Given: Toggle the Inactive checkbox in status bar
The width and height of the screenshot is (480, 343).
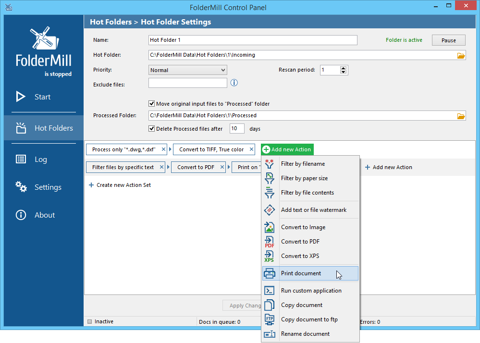Looking at the screenshot, I should (x=90, y=321).
